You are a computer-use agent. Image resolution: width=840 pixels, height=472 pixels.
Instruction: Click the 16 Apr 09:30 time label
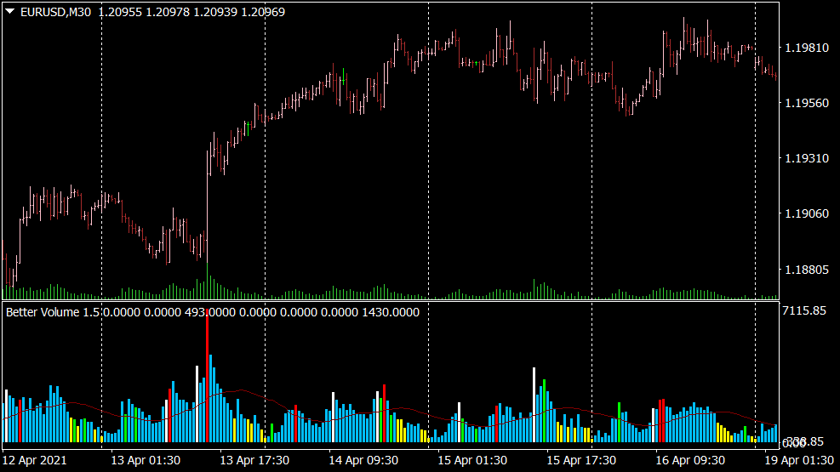(690, 460)
